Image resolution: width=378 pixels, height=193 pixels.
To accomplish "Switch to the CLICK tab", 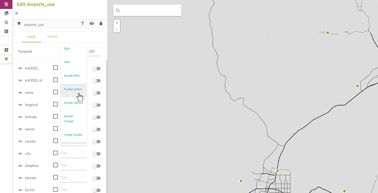I will (31, 37).
